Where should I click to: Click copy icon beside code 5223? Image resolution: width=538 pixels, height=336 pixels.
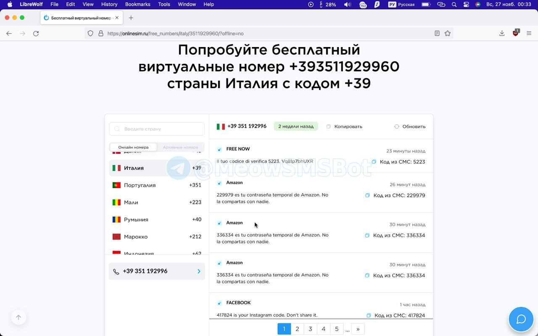(374, 162)
